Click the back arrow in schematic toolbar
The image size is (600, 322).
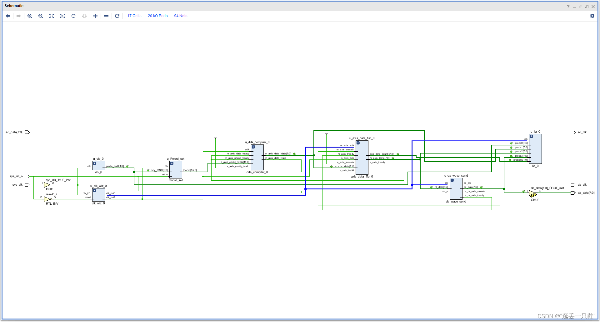pyautogui.click(x=8, y=16)
